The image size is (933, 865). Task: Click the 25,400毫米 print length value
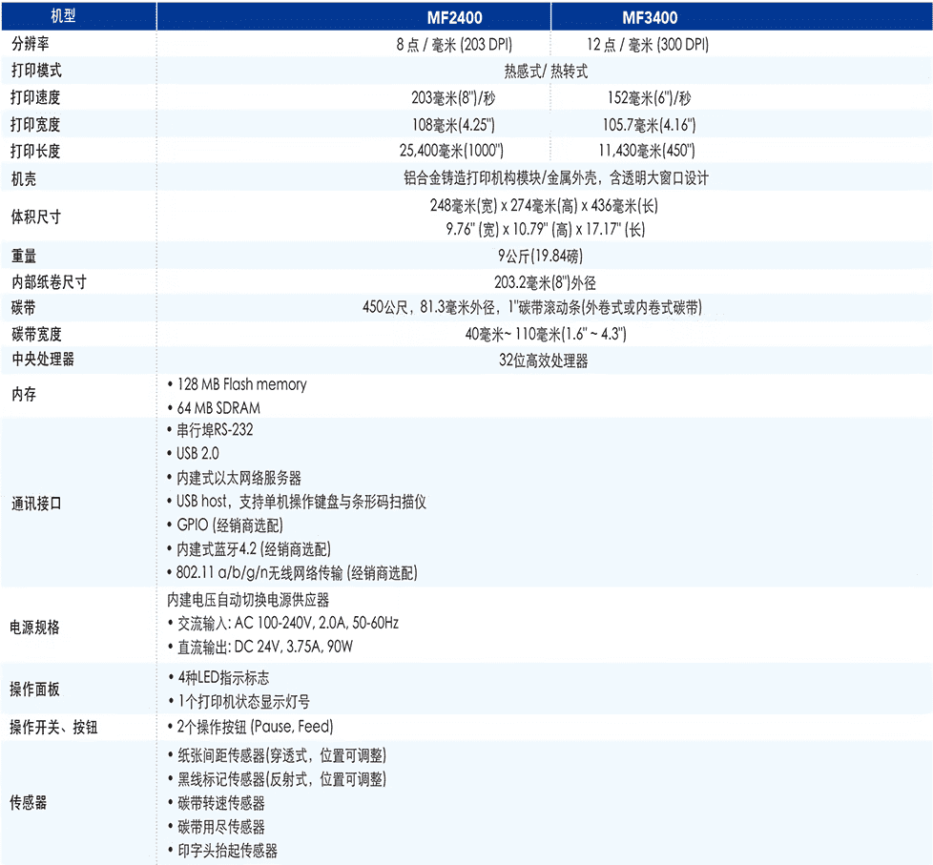451,151
